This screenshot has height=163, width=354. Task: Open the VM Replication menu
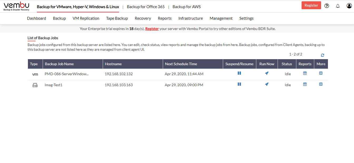coord(86,18)
